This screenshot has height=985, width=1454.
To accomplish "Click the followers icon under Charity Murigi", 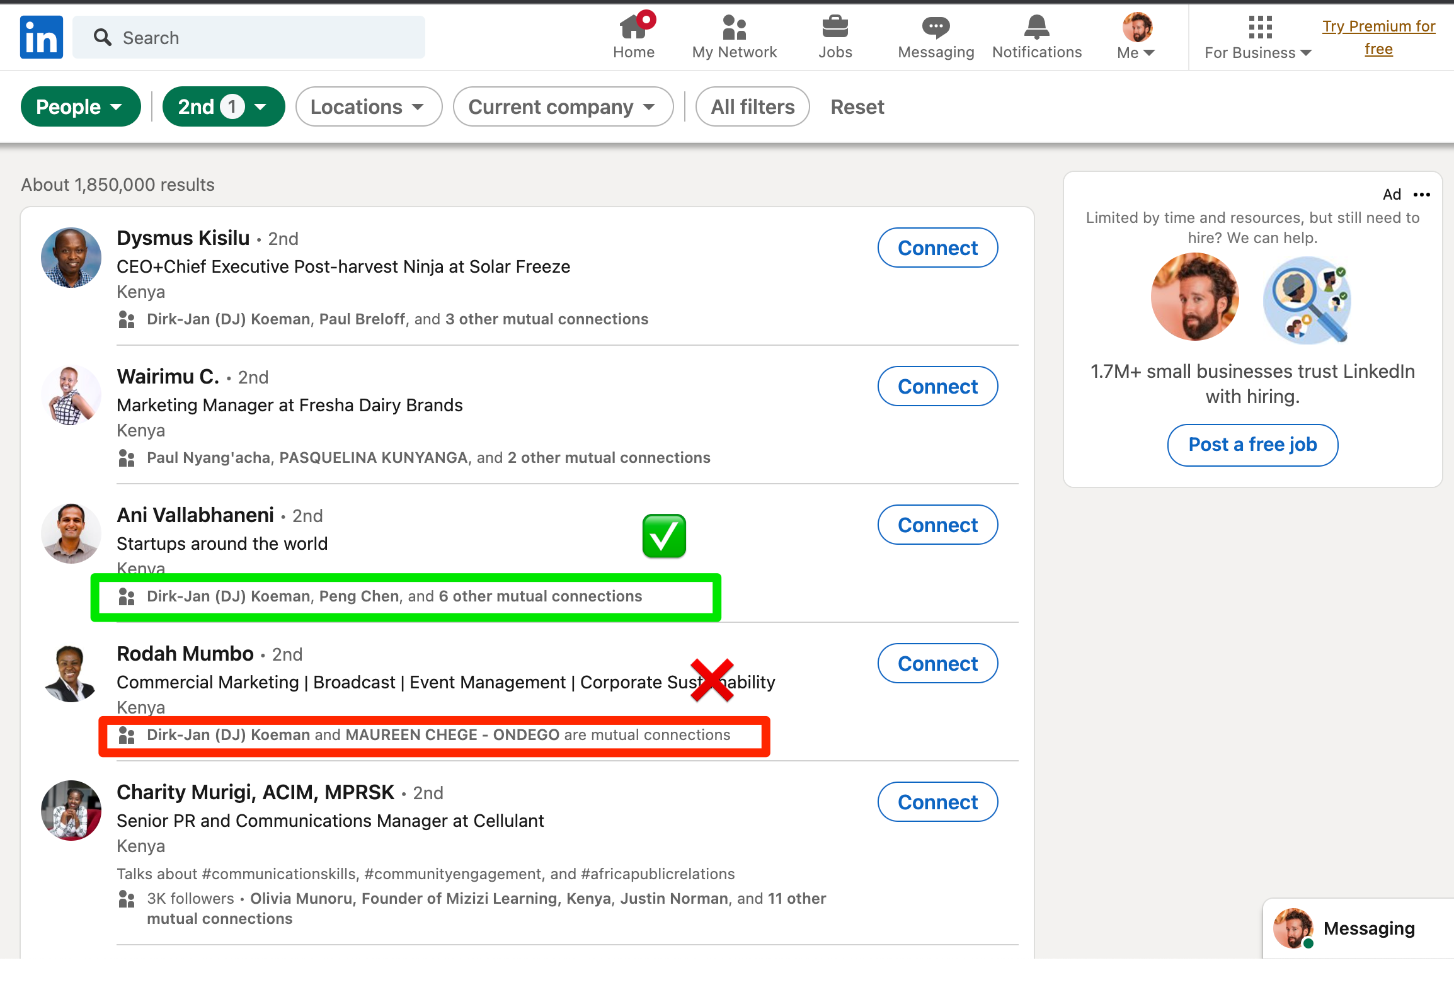I will [x=127, y=899].
